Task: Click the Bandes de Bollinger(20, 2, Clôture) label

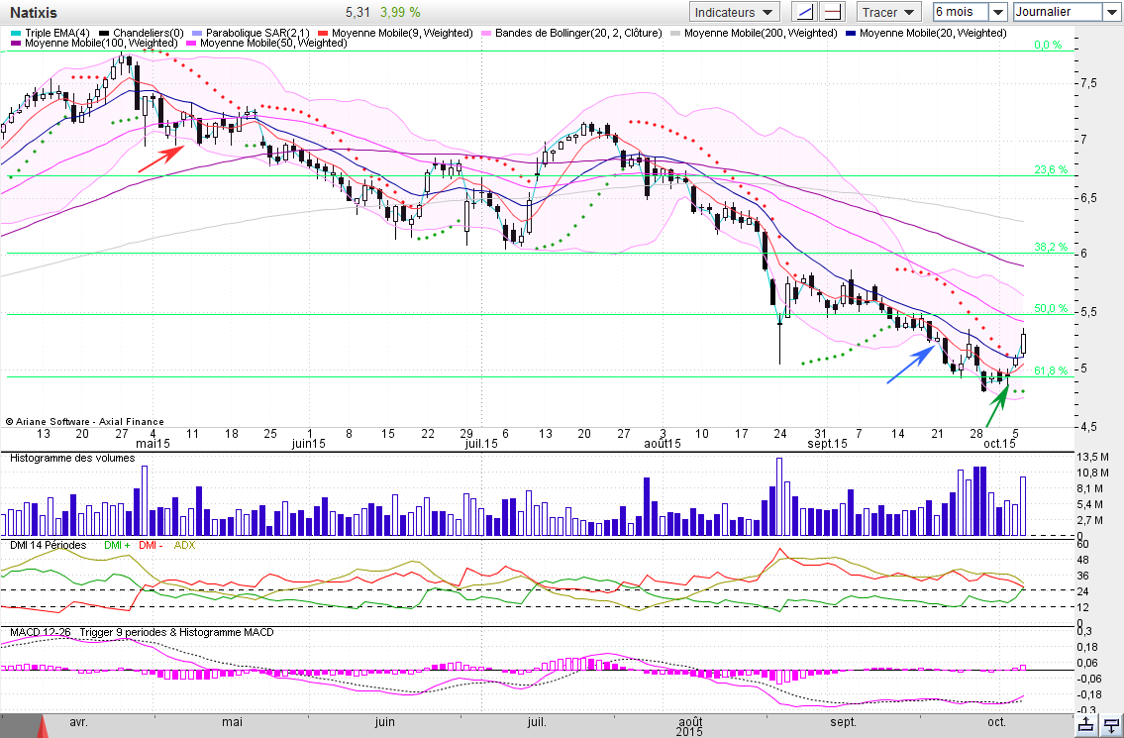Action: tap(578, 33)
